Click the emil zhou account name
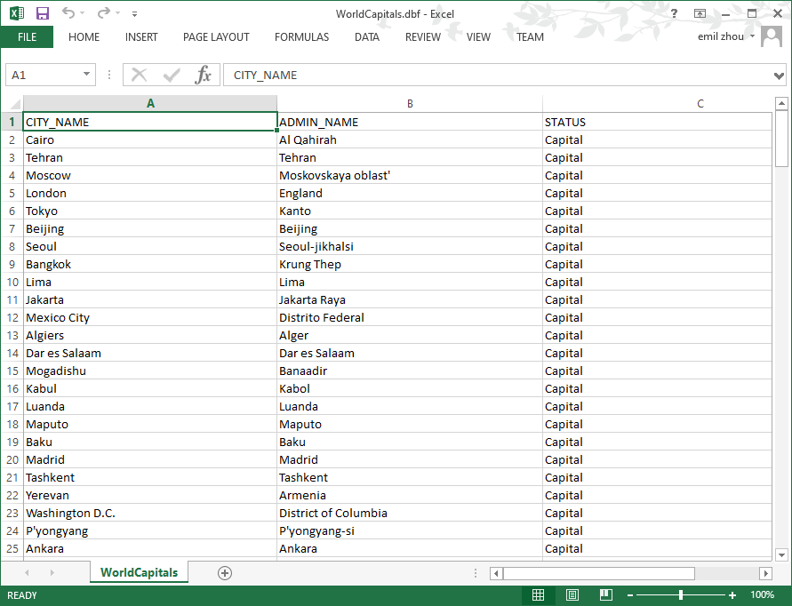Image resolution: width=792 pixels, height=606 pixels. [721, 36]
